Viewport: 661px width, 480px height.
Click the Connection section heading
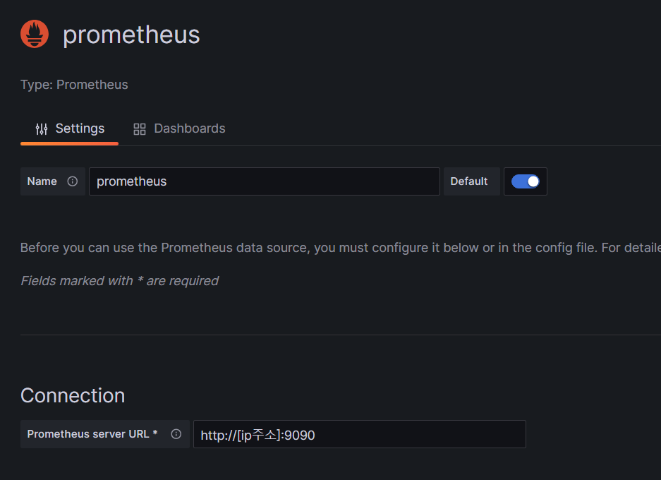tap(73, 395)
